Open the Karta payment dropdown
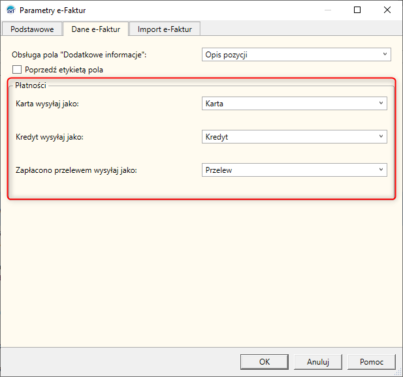 pos(295,104)
